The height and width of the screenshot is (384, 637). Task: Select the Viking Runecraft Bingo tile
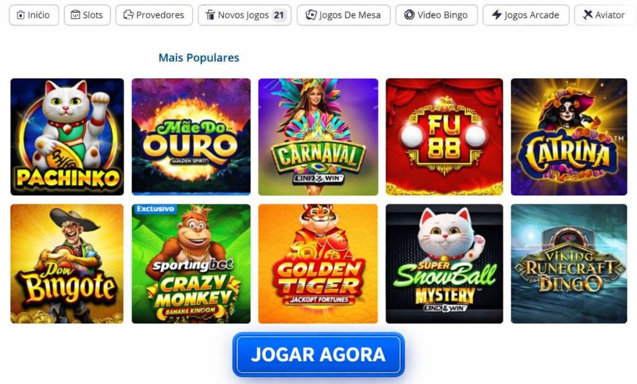pyautogui.click(x=569, y=264)
